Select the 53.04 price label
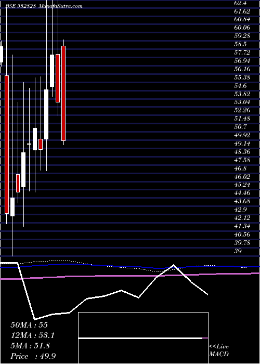This screenshot has width=260, height=364. pos(242,102)
